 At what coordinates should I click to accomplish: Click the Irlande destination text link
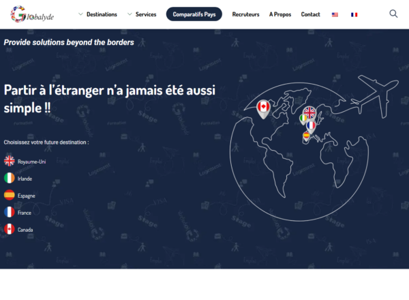pyautogui.click(x=25, y=179)
